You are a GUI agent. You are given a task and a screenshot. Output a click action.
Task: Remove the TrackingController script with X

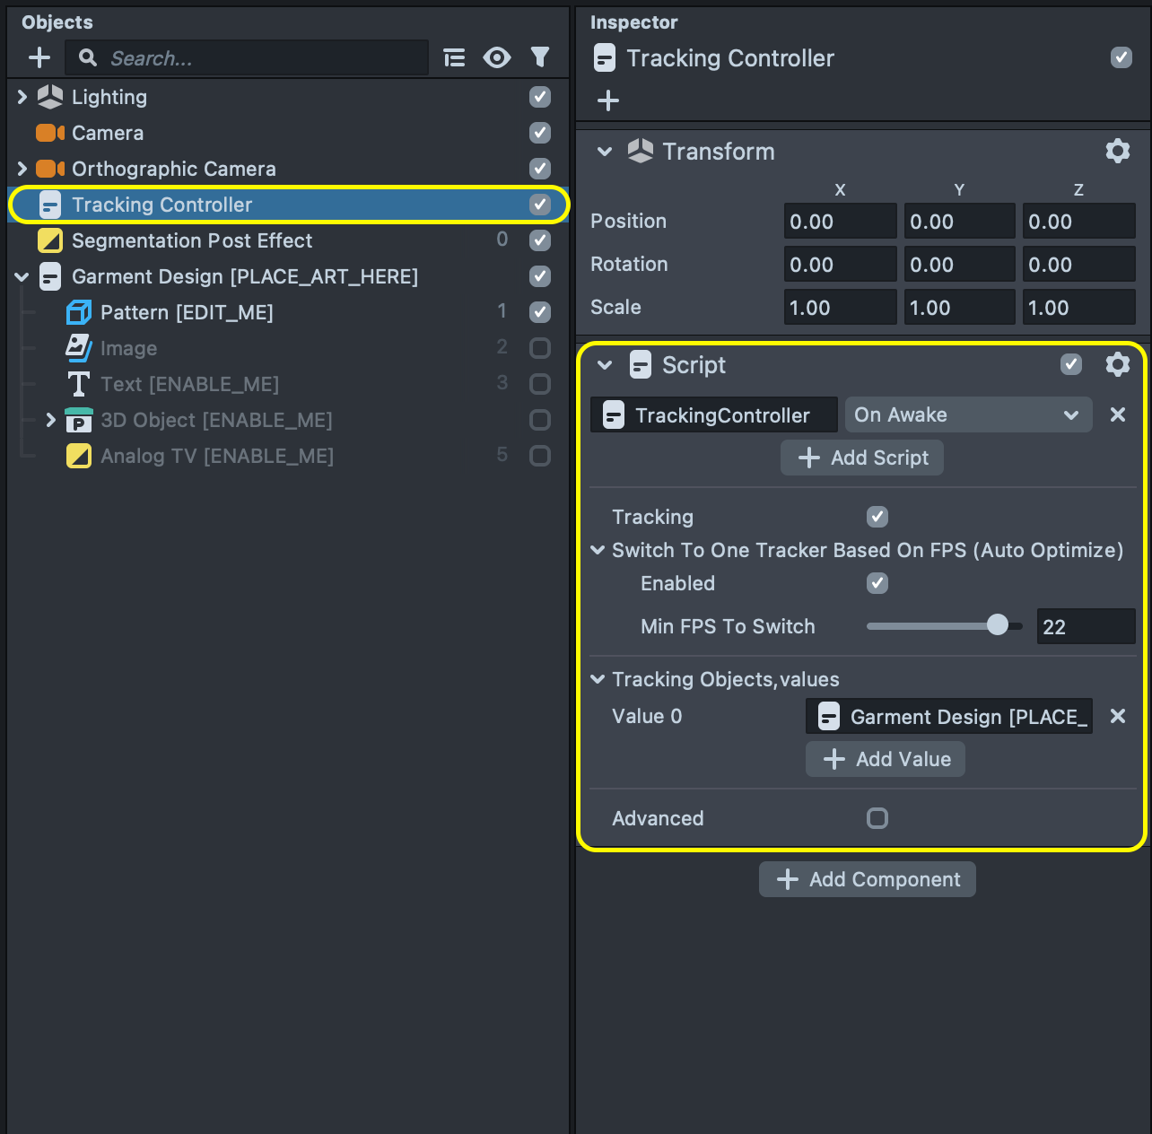pos(1117,414)
